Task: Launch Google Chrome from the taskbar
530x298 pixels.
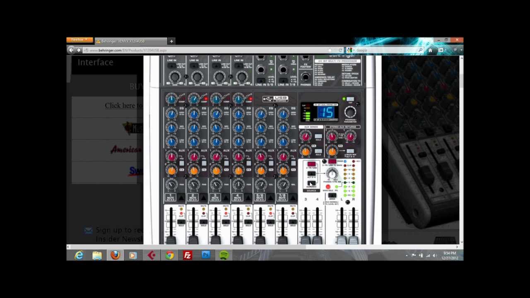Action: (x=170, y=255)
